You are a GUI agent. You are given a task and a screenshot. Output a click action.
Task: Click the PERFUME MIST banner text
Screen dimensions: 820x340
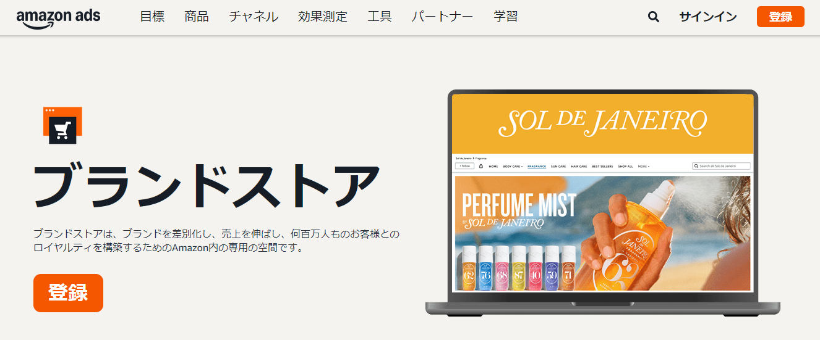[519, 205]
